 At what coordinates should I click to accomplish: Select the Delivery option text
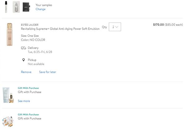point(33,48)
